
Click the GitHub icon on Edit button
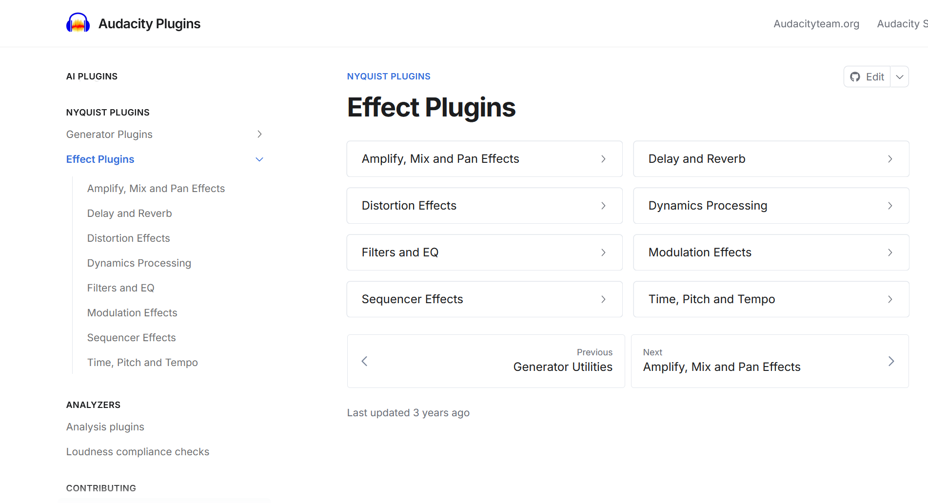pyautogui.click(x=855, y=77)
